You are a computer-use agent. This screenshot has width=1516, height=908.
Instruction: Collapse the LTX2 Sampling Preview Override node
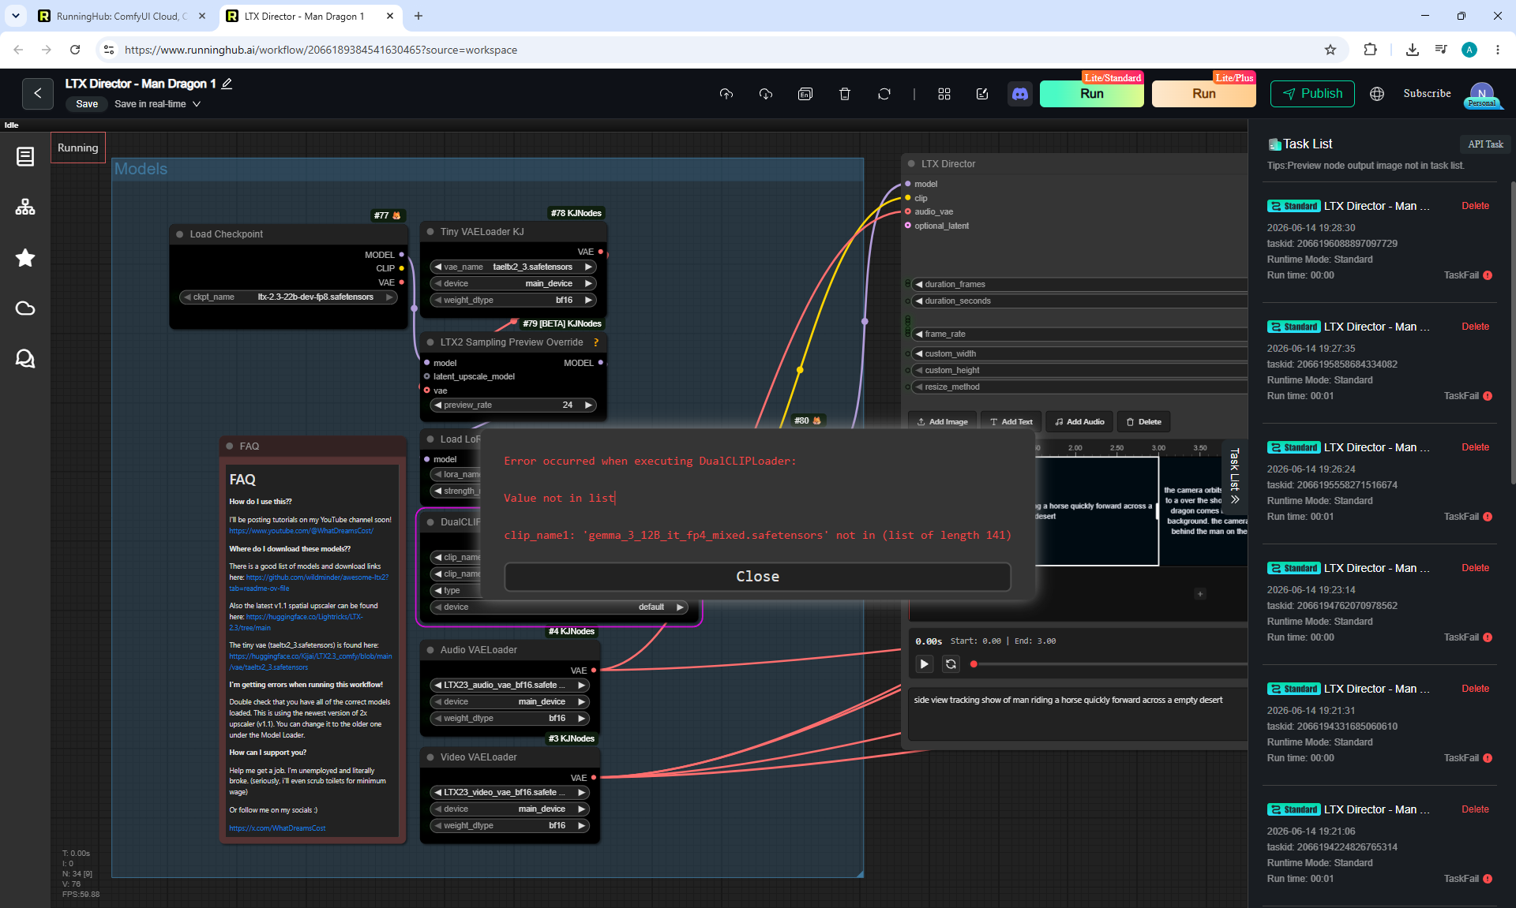(x=430, y=342)
